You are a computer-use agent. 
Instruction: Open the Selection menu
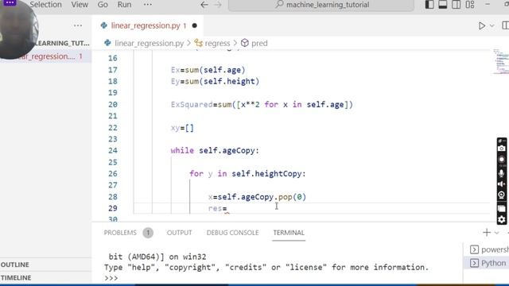45,5
